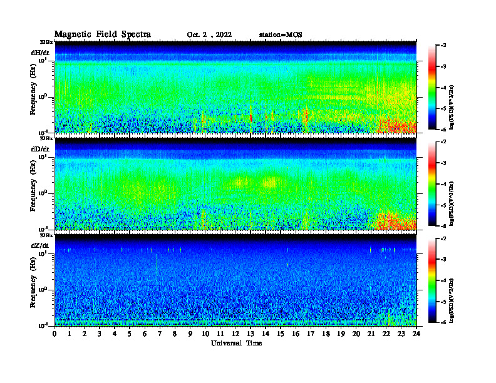
Task: Click the log PSD label beside dZ/dt color bar
Action: point(452,300)
